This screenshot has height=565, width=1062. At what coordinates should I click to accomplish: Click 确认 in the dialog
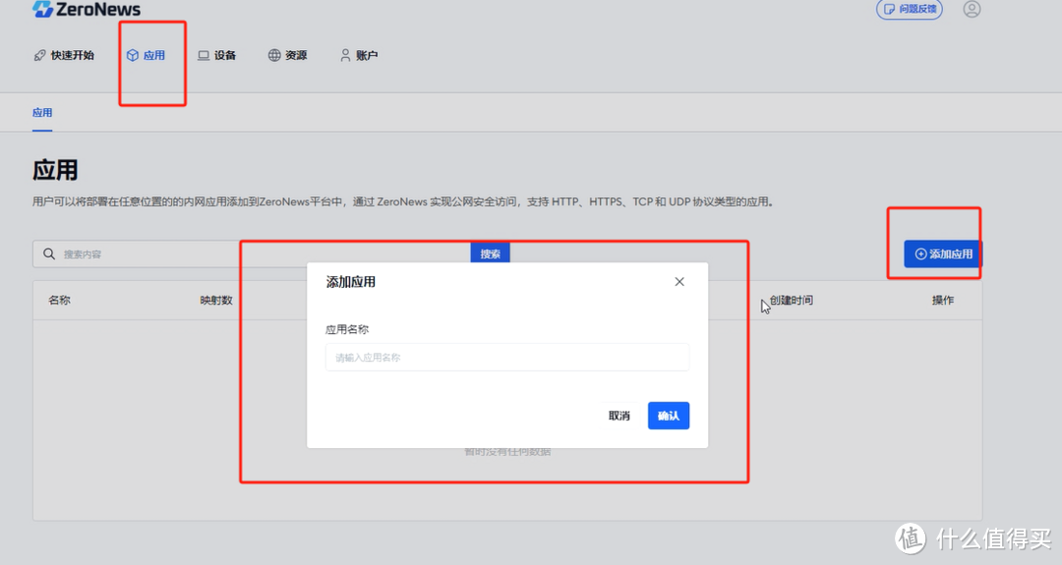(669, 416)
